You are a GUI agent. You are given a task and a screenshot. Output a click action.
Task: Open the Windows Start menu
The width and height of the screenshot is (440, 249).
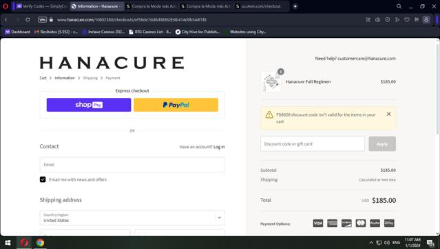coord(8,243)
